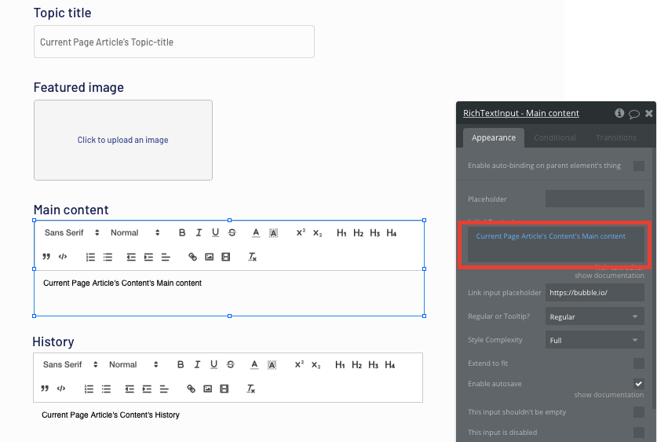The width and height of the screenshot is (657, 442).
Task: Increase indent in Main content toolbar
Action: (x=148, y=257)
